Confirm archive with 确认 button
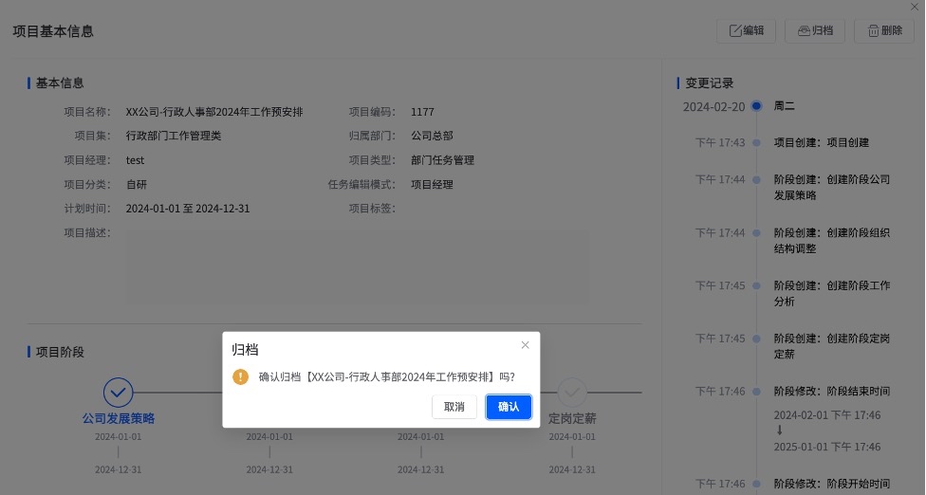The height and width of the screenshot is (495, 926). (509, 407)
